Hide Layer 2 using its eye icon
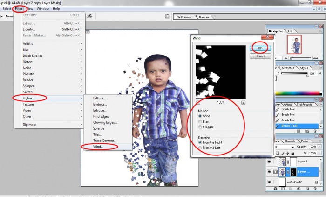 [269, 162]
